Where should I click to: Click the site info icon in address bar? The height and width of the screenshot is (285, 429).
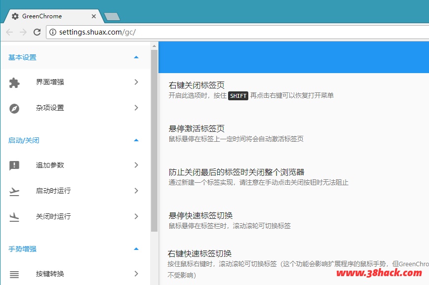(x=53, y=32)
